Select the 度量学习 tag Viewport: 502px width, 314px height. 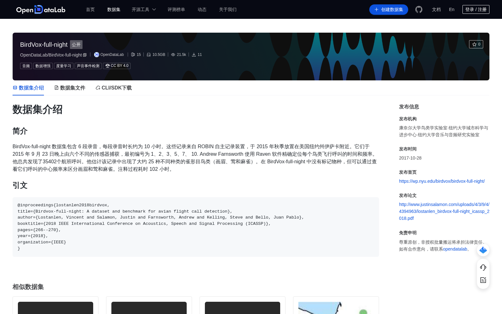[x=64, y=66]
